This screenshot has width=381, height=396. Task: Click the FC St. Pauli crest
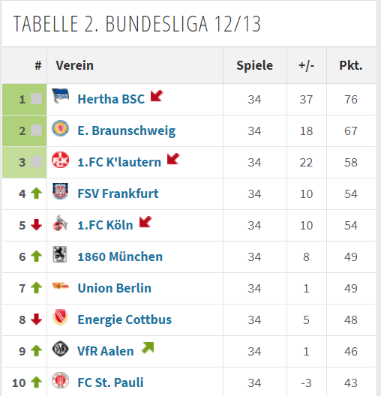coord(60,380)
